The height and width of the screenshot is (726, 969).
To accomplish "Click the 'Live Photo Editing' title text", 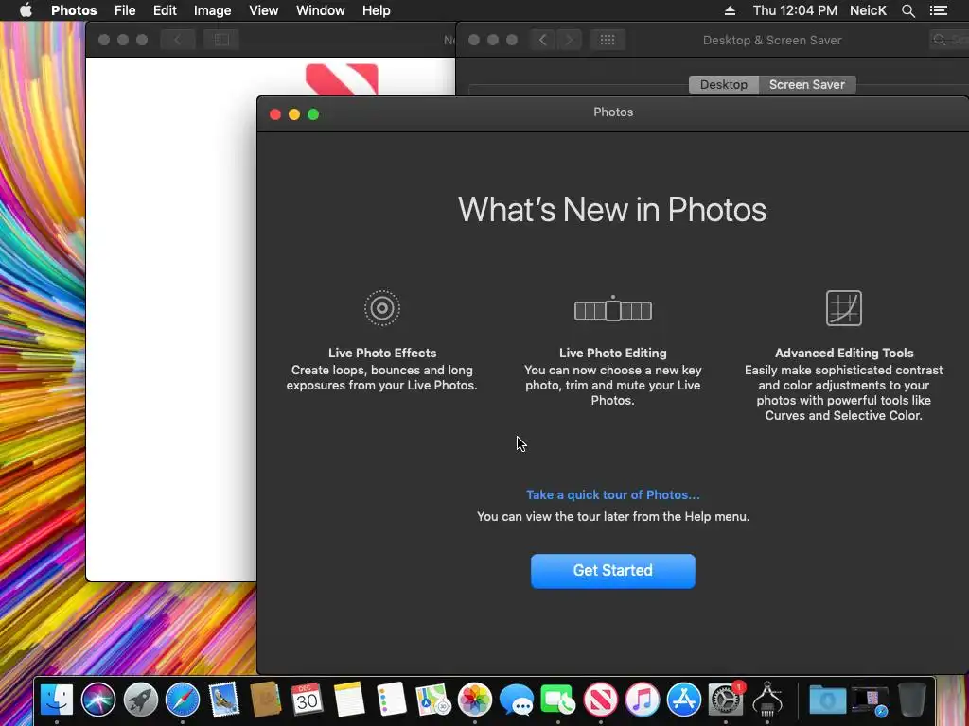I will click(613, 354).
